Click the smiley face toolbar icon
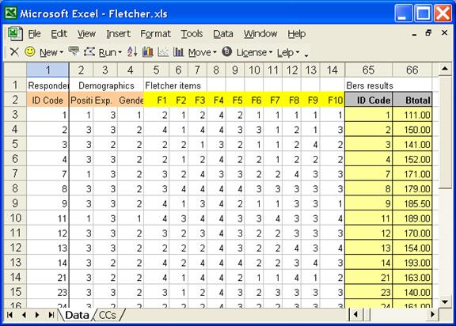Image resolution: width=456 pixels, height=326 pixels. pos(30,51)
